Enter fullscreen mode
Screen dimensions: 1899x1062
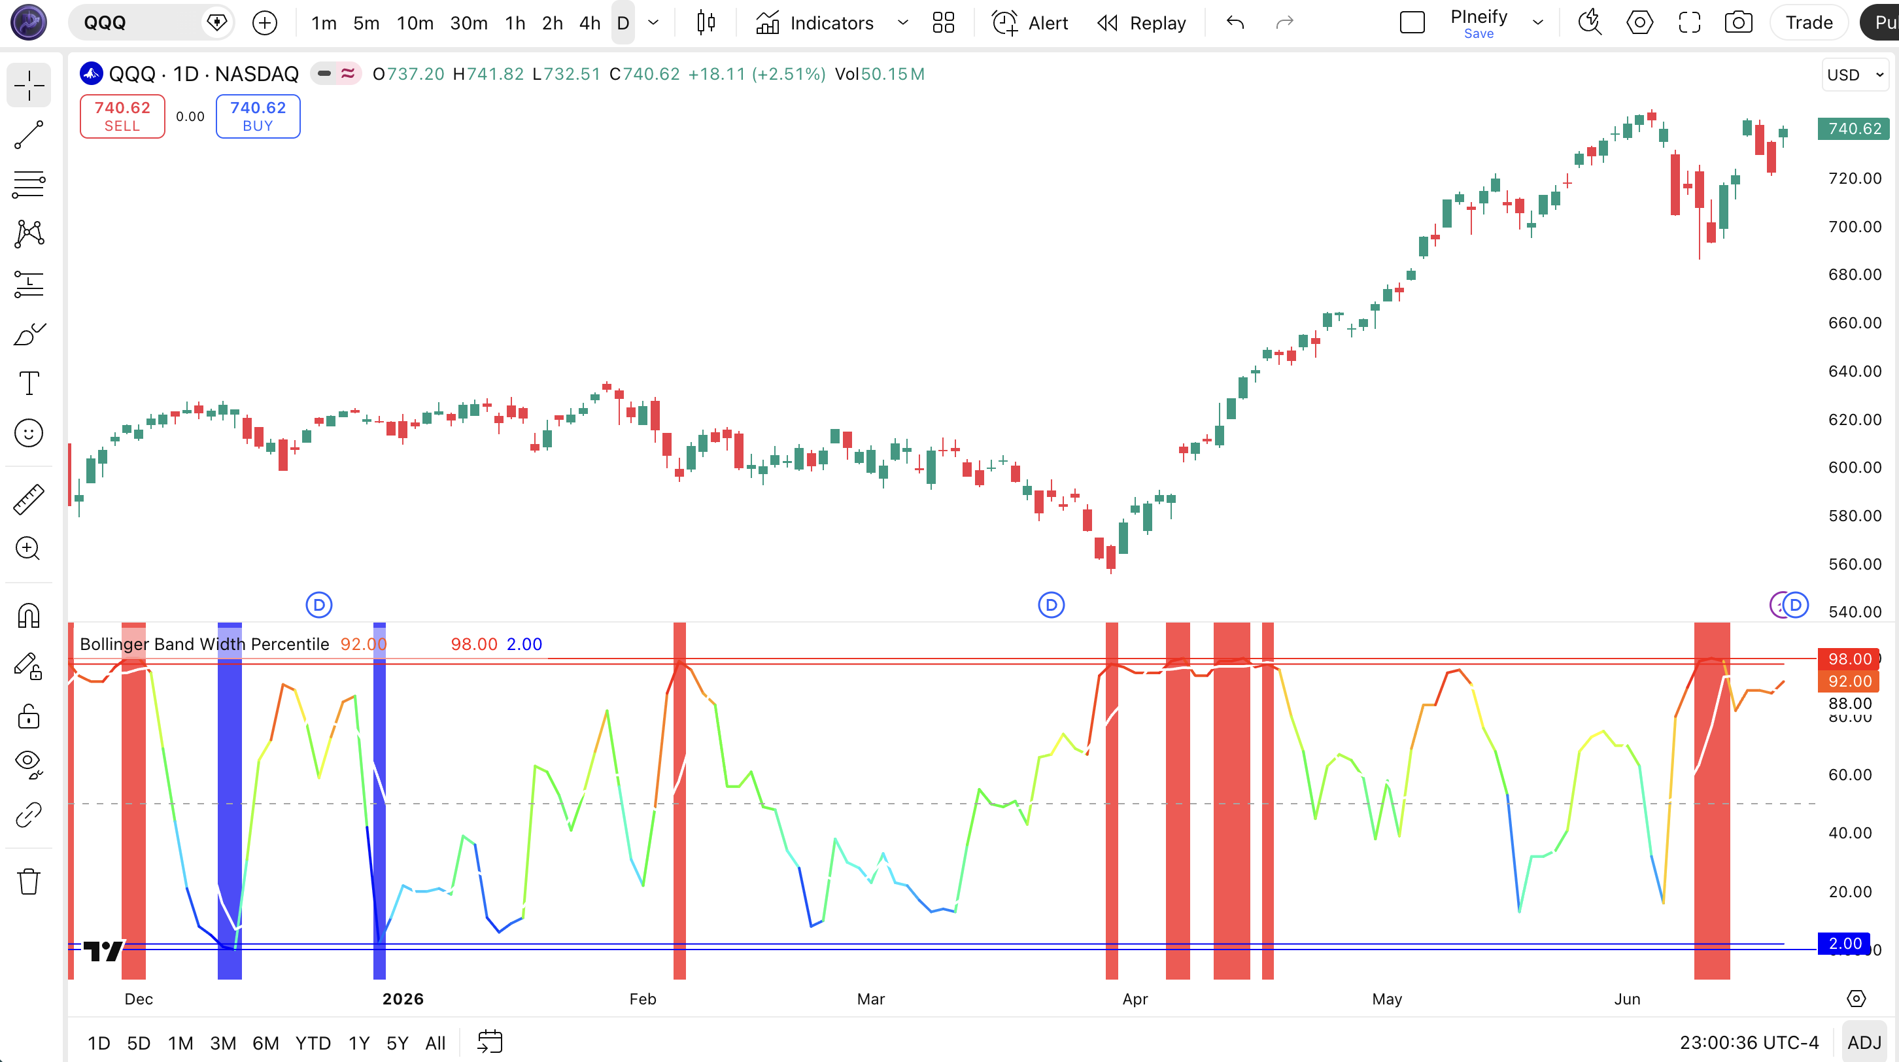tap(1689, 23)
